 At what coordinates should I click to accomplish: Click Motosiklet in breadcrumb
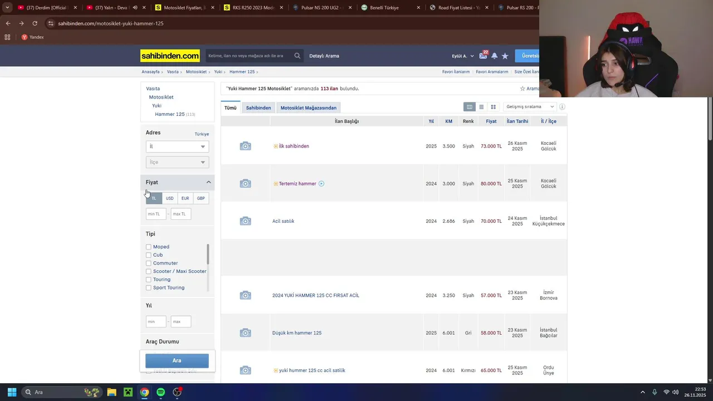click(196, 72)
